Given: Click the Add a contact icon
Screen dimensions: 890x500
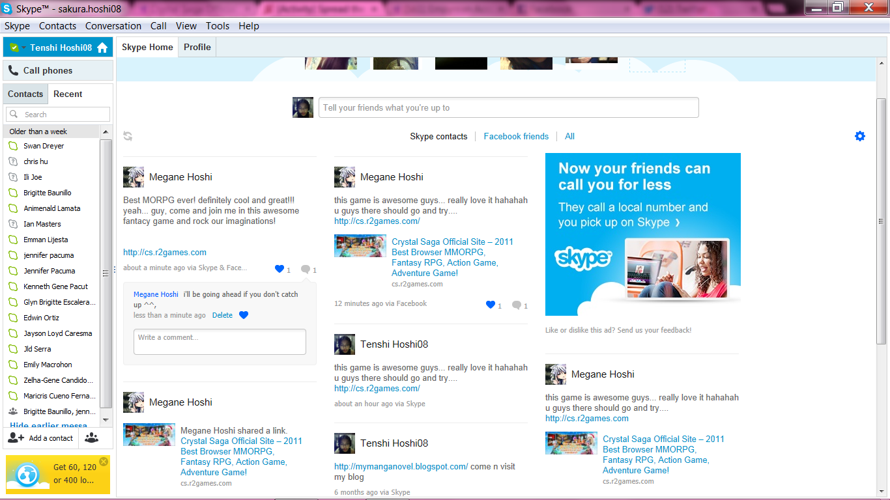Looking at the screenshot, I should coord(16,438).
